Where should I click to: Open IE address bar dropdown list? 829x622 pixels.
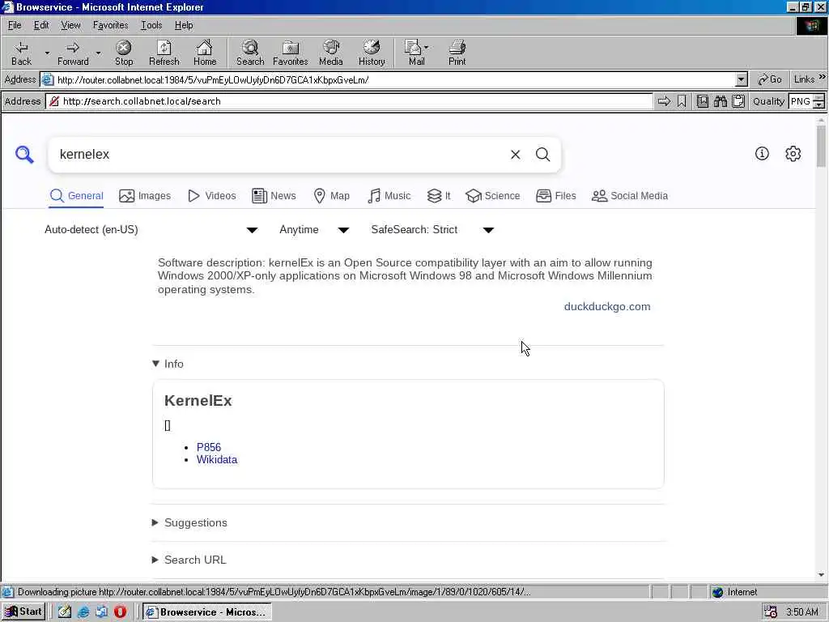click(742, 80)
